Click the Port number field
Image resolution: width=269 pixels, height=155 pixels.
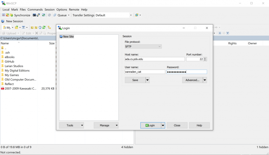tap(195, 59)
